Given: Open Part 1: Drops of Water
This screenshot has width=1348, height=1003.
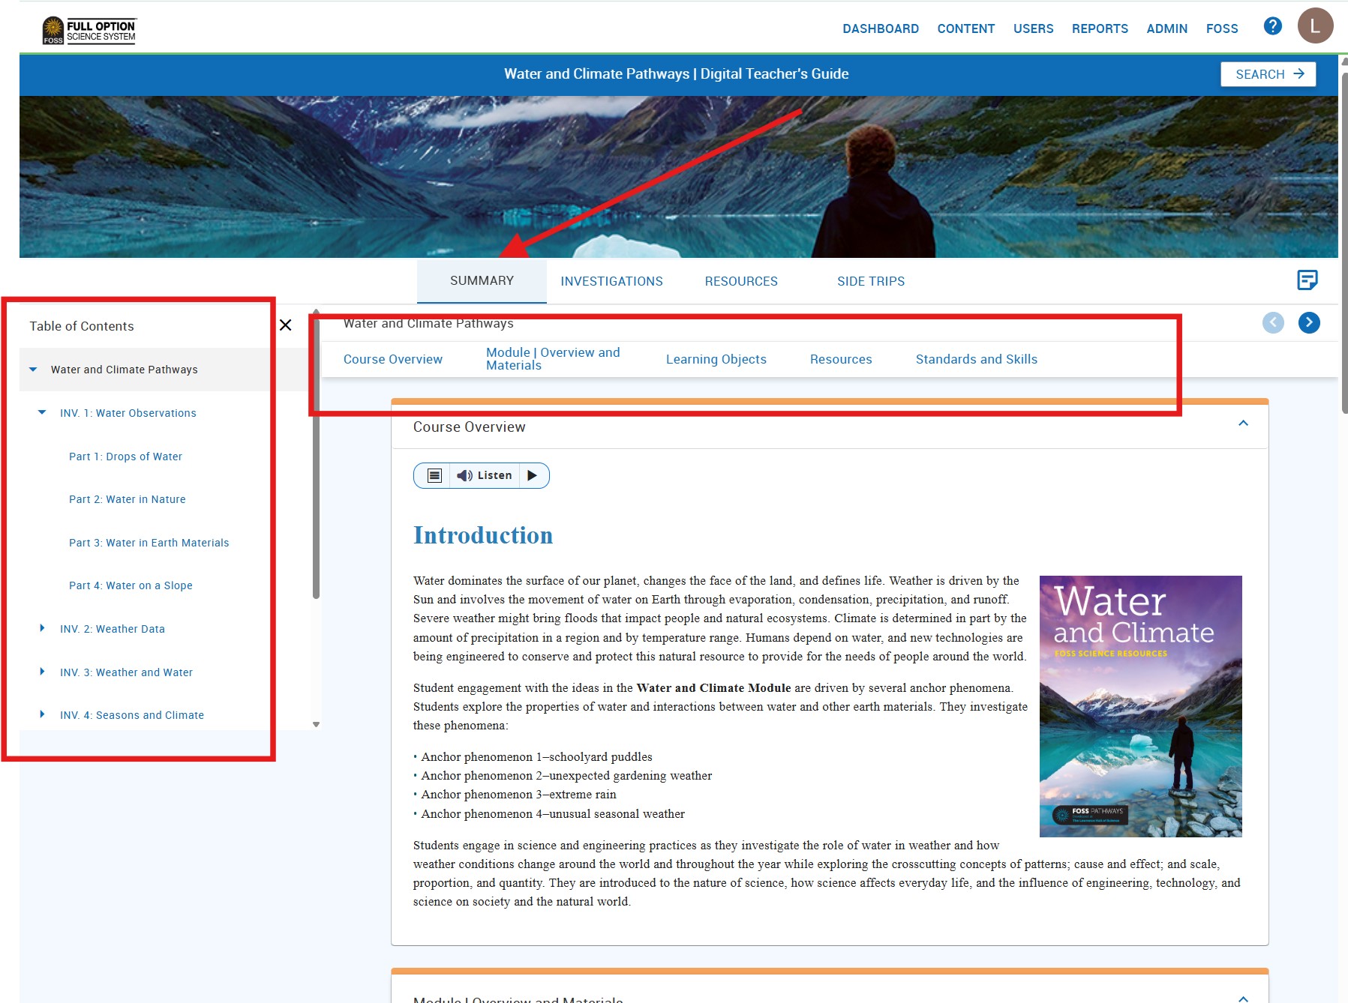Looking at the screenshot, I should [x=126, y=457].
